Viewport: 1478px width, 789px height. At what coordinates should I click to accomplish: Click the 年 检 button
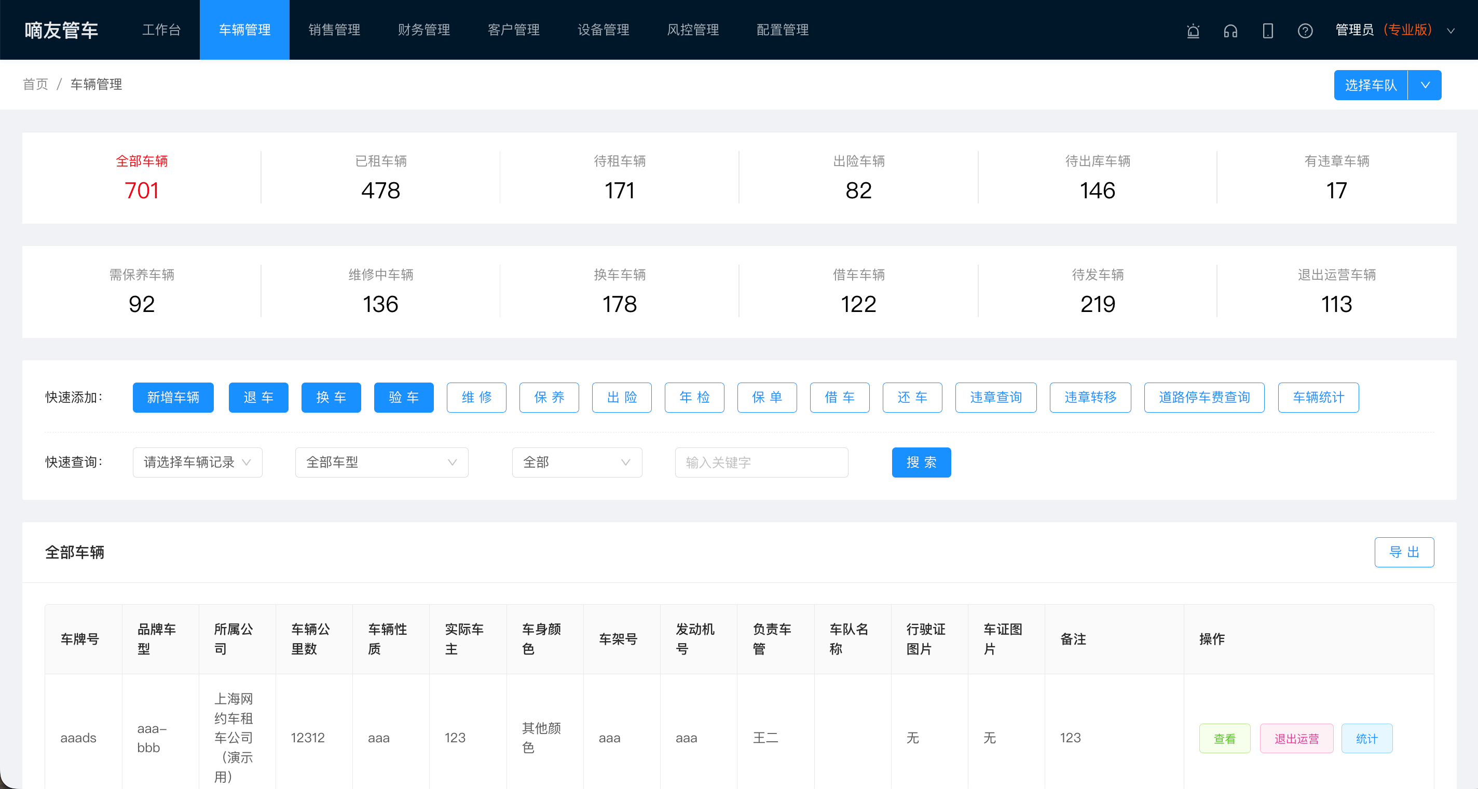pyautogui.click(x=694, y=397)
